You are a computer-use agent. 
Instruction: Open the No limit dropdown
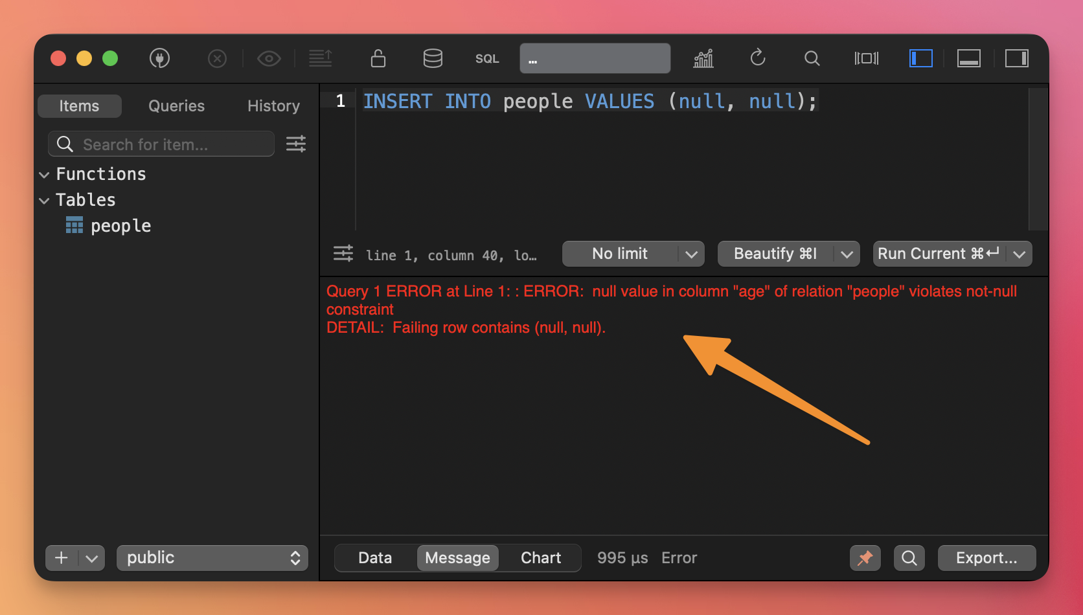click(x=633, y=254)
